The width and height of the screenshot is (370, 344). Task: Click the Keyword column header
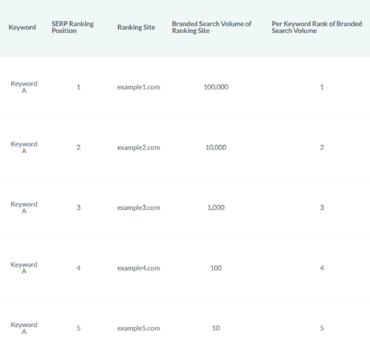pyautogui.click(x=22, y=27)
